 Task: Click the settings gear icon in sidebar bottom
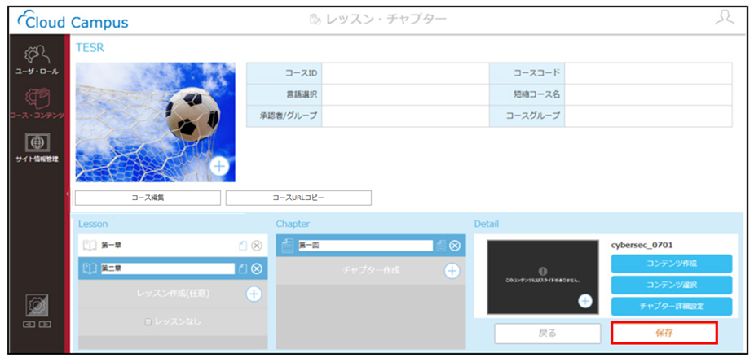click(x=37, y=306)
